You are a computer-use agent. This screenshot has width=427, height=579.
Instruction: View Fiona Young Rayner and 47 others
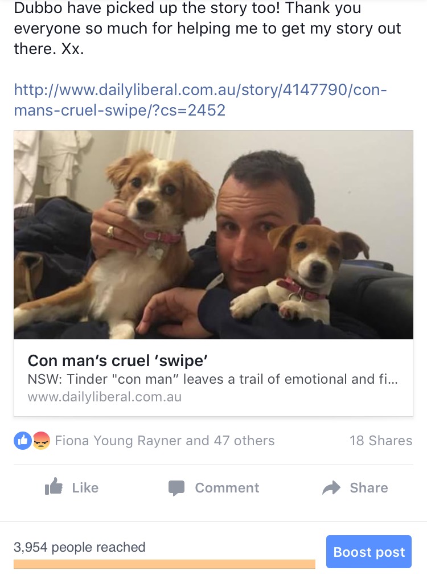point(165,441)
